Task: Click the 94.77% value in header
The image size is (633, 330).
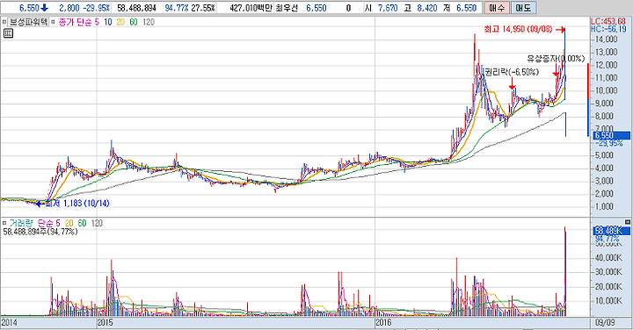Action: (x=177, y=8)
